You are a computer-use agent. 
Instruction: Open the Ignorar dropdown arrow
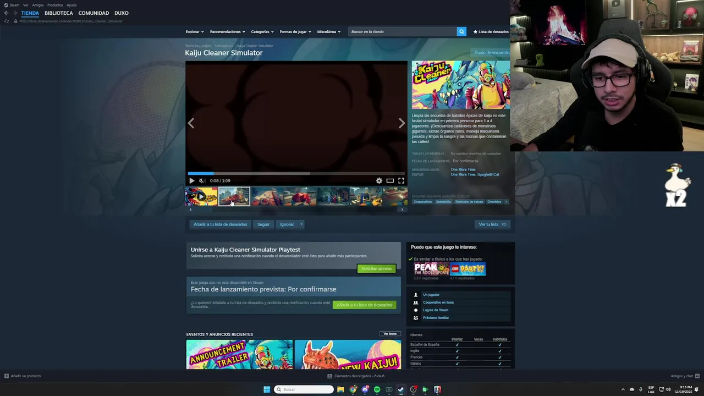point(301,224)
